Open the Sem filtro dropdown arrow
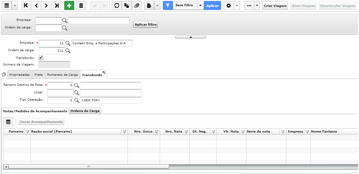This screenshot has width=359, height=174. (x=200, y=6)
